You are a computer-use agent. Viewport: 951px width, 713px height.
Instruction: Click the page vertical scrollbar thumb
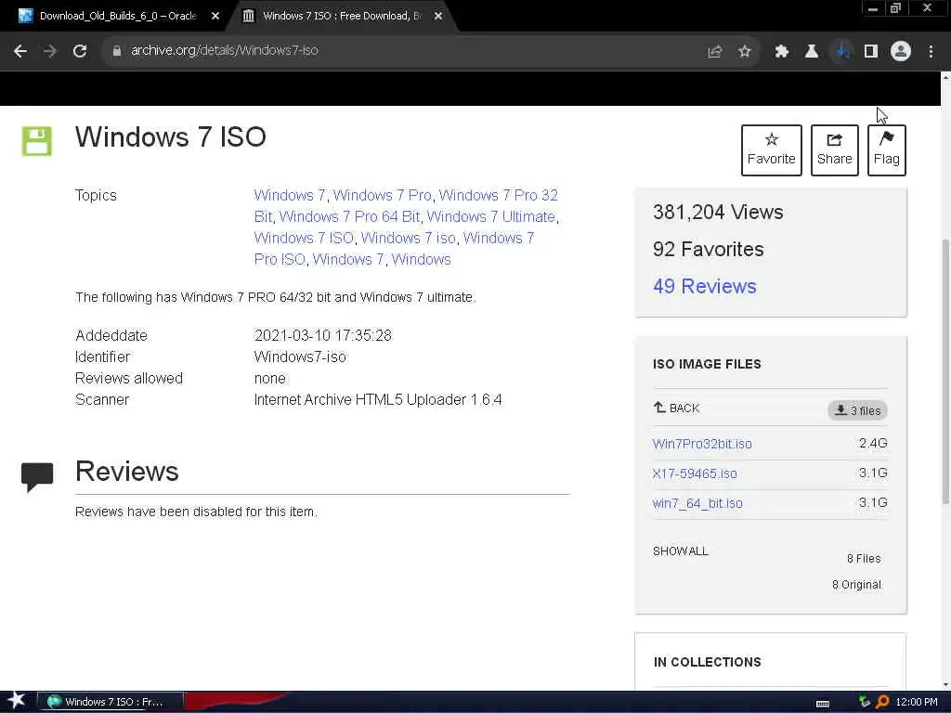[x=945, y=371]
